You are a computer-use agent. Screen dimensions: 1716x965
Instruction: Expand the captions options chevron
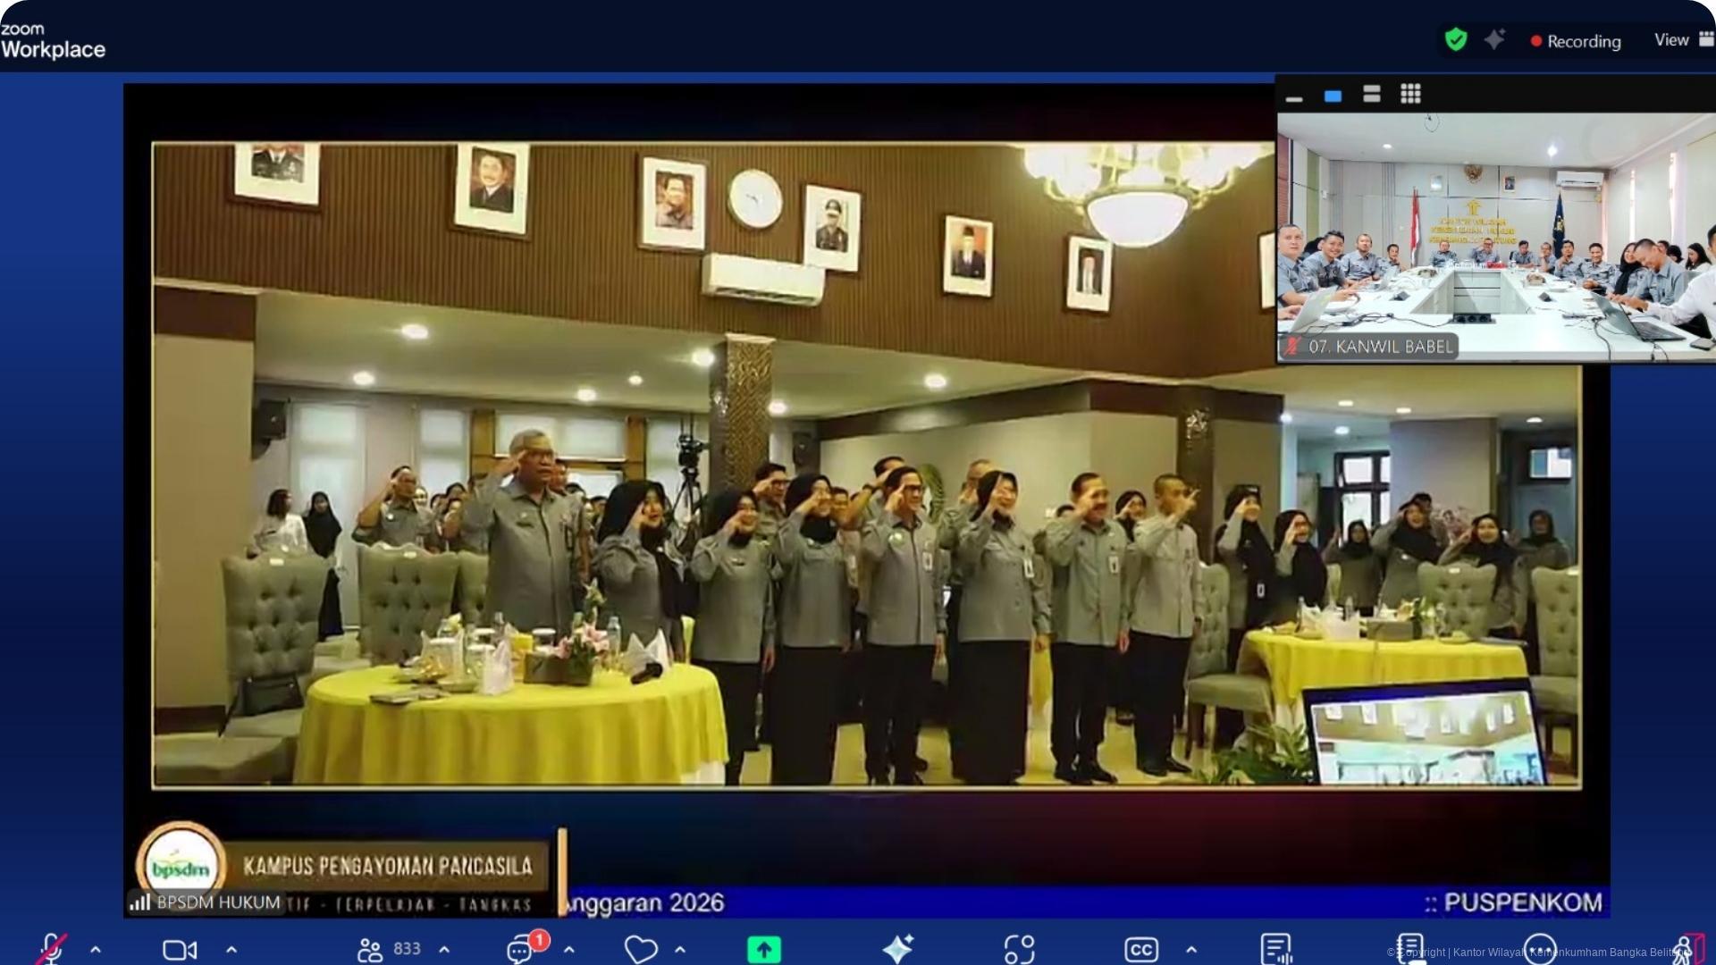1190,949
